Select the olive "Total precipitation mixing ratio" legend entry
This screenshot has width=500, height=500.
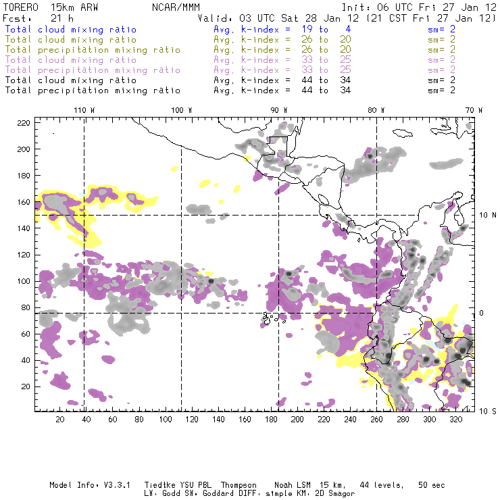[93, 50]
